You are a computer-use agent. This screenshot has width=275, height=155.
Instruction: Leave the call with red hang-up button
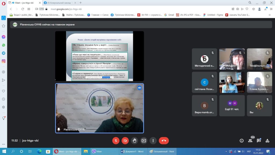tap(164, 140)
